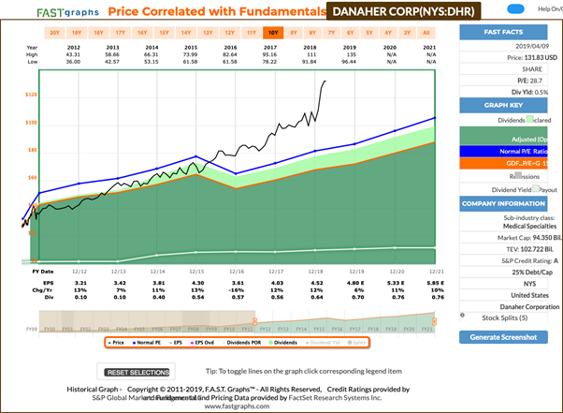This screenshot has height=413, width=563.
Task: Select the 19Y time range tab
Action: pyautogui.click(x=77, y=33)
